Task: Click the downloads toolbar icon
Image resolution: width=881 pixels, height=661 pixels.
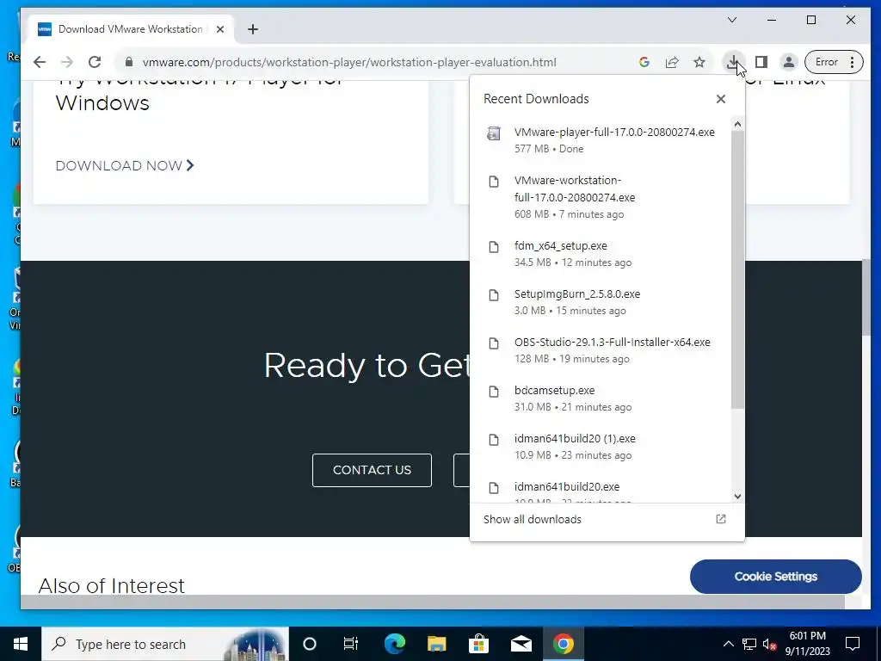Action: pos(733,62)
